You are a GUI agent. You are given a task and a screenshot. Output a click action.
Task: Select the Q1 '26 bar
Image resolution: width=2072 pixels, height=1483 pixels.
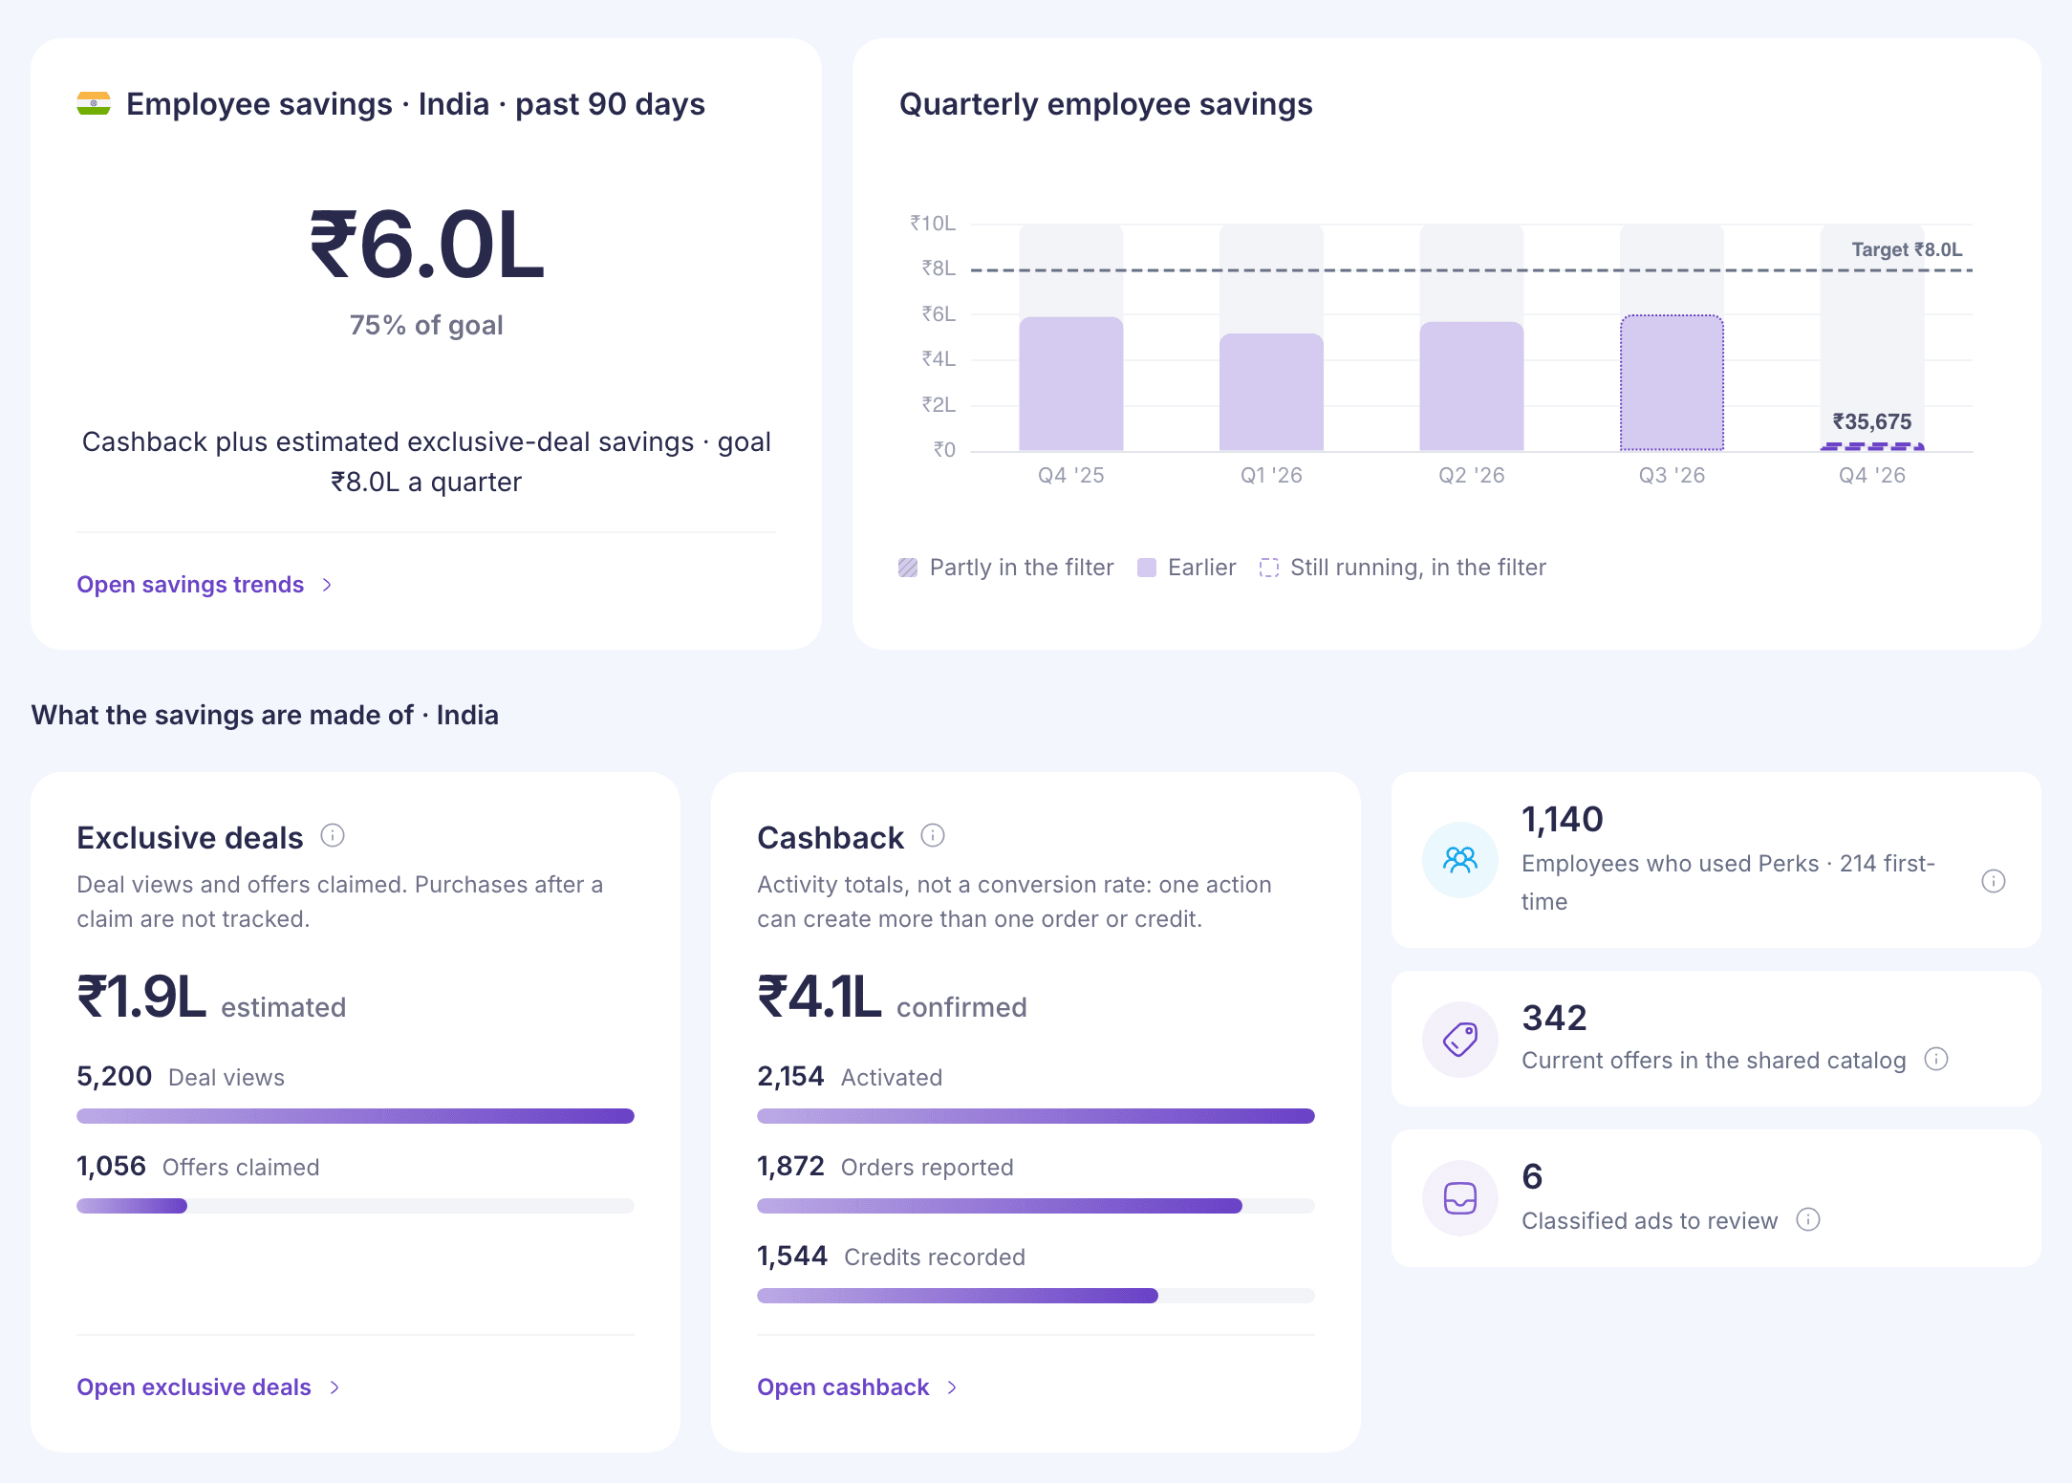tap(1271, 392)
